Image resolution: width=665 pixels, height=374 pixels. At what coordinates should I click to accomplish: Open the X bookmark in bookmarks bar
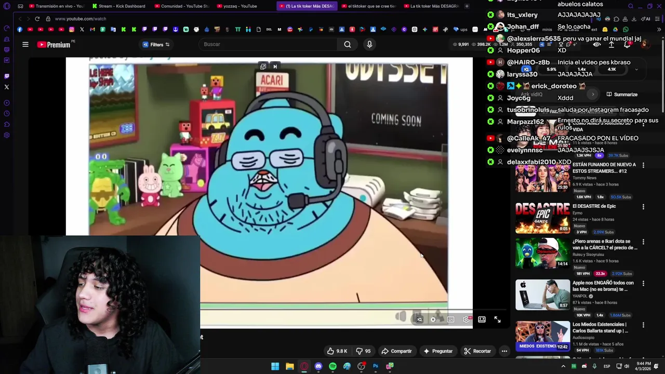pyautogui.click(x=82, y=30)
